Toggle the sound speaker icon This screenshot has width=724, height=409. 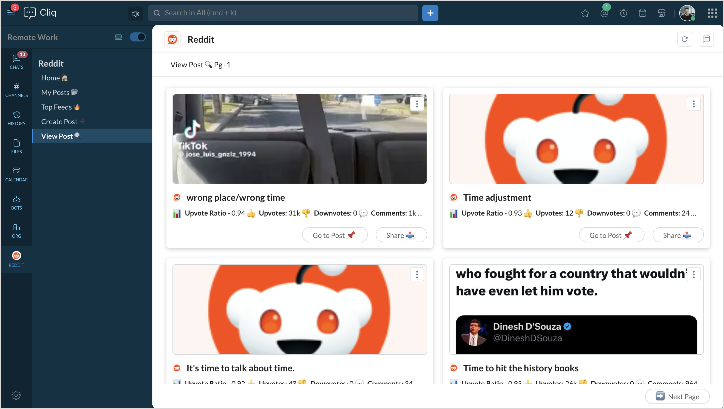tap(135, 14)
